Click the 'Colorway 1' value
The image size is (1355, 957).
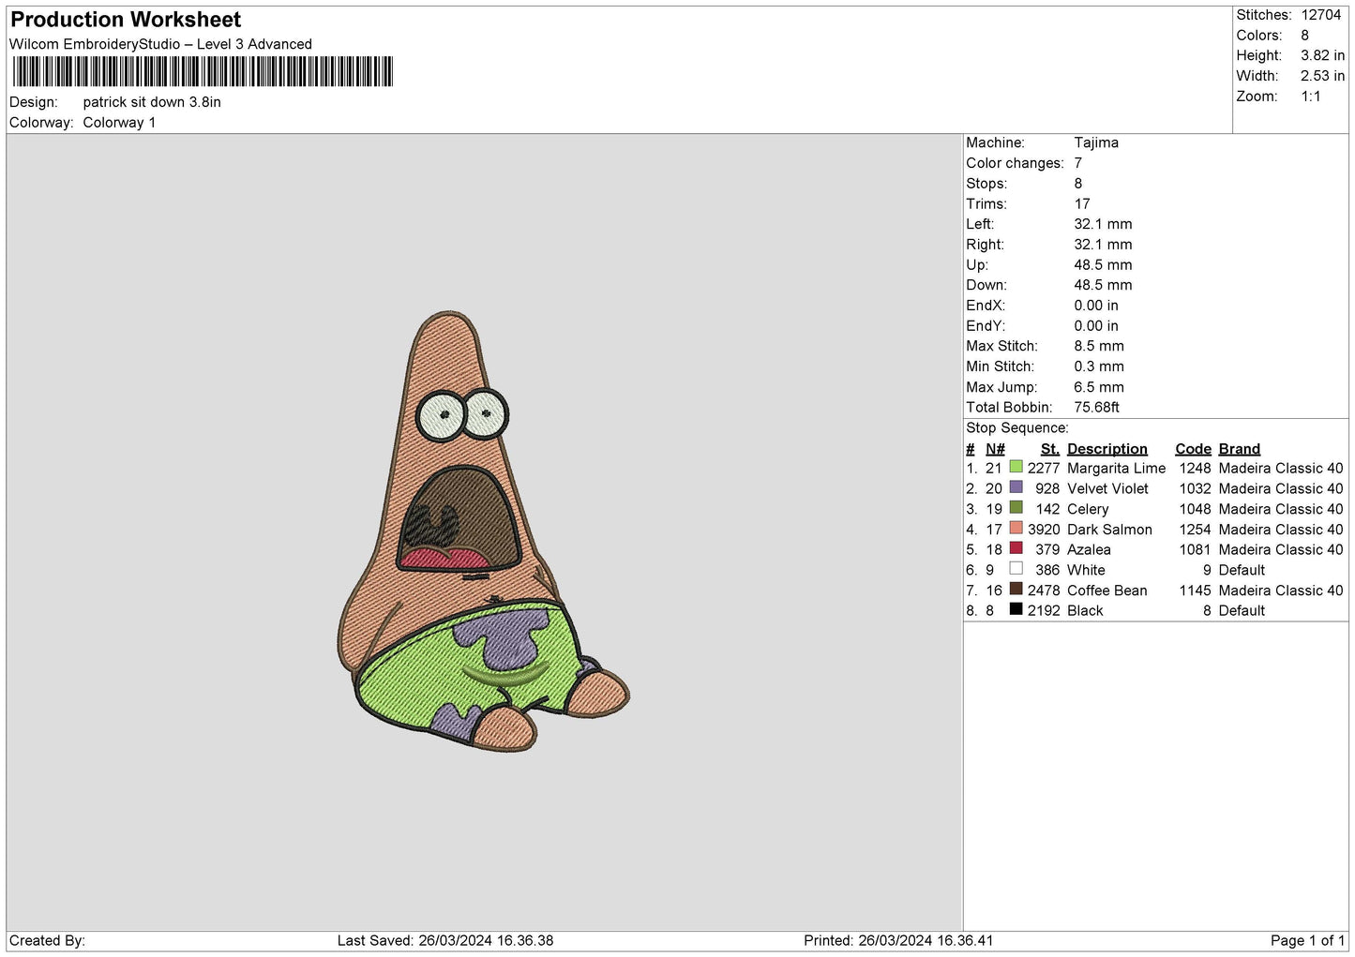coord(119,123)
